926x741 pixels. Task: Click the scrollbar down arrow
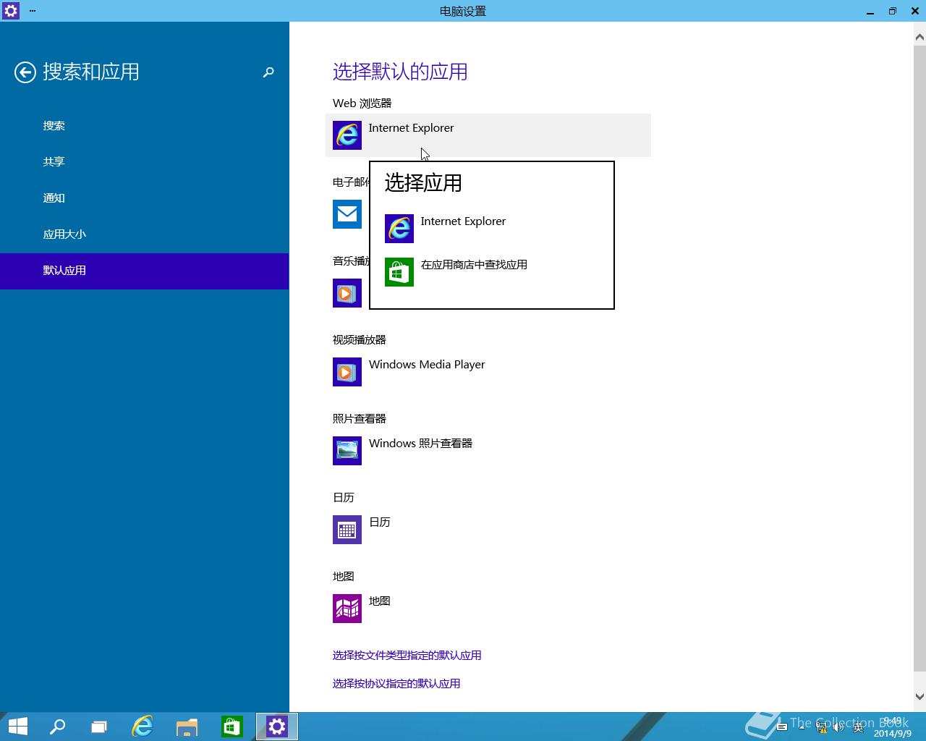919,697
